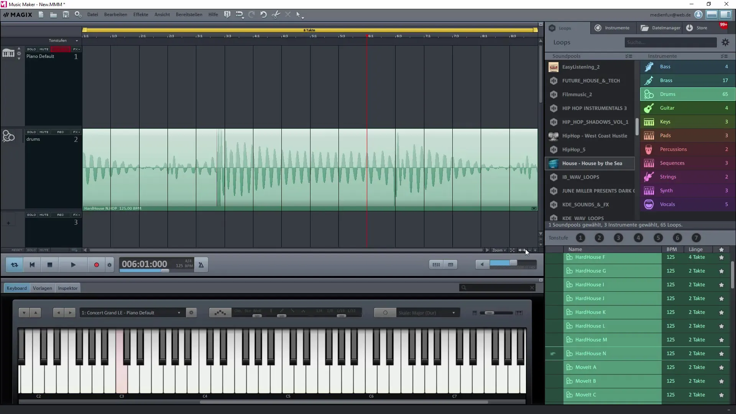
Task: Open the Bearbeiten menu
Action: (115, 15)
